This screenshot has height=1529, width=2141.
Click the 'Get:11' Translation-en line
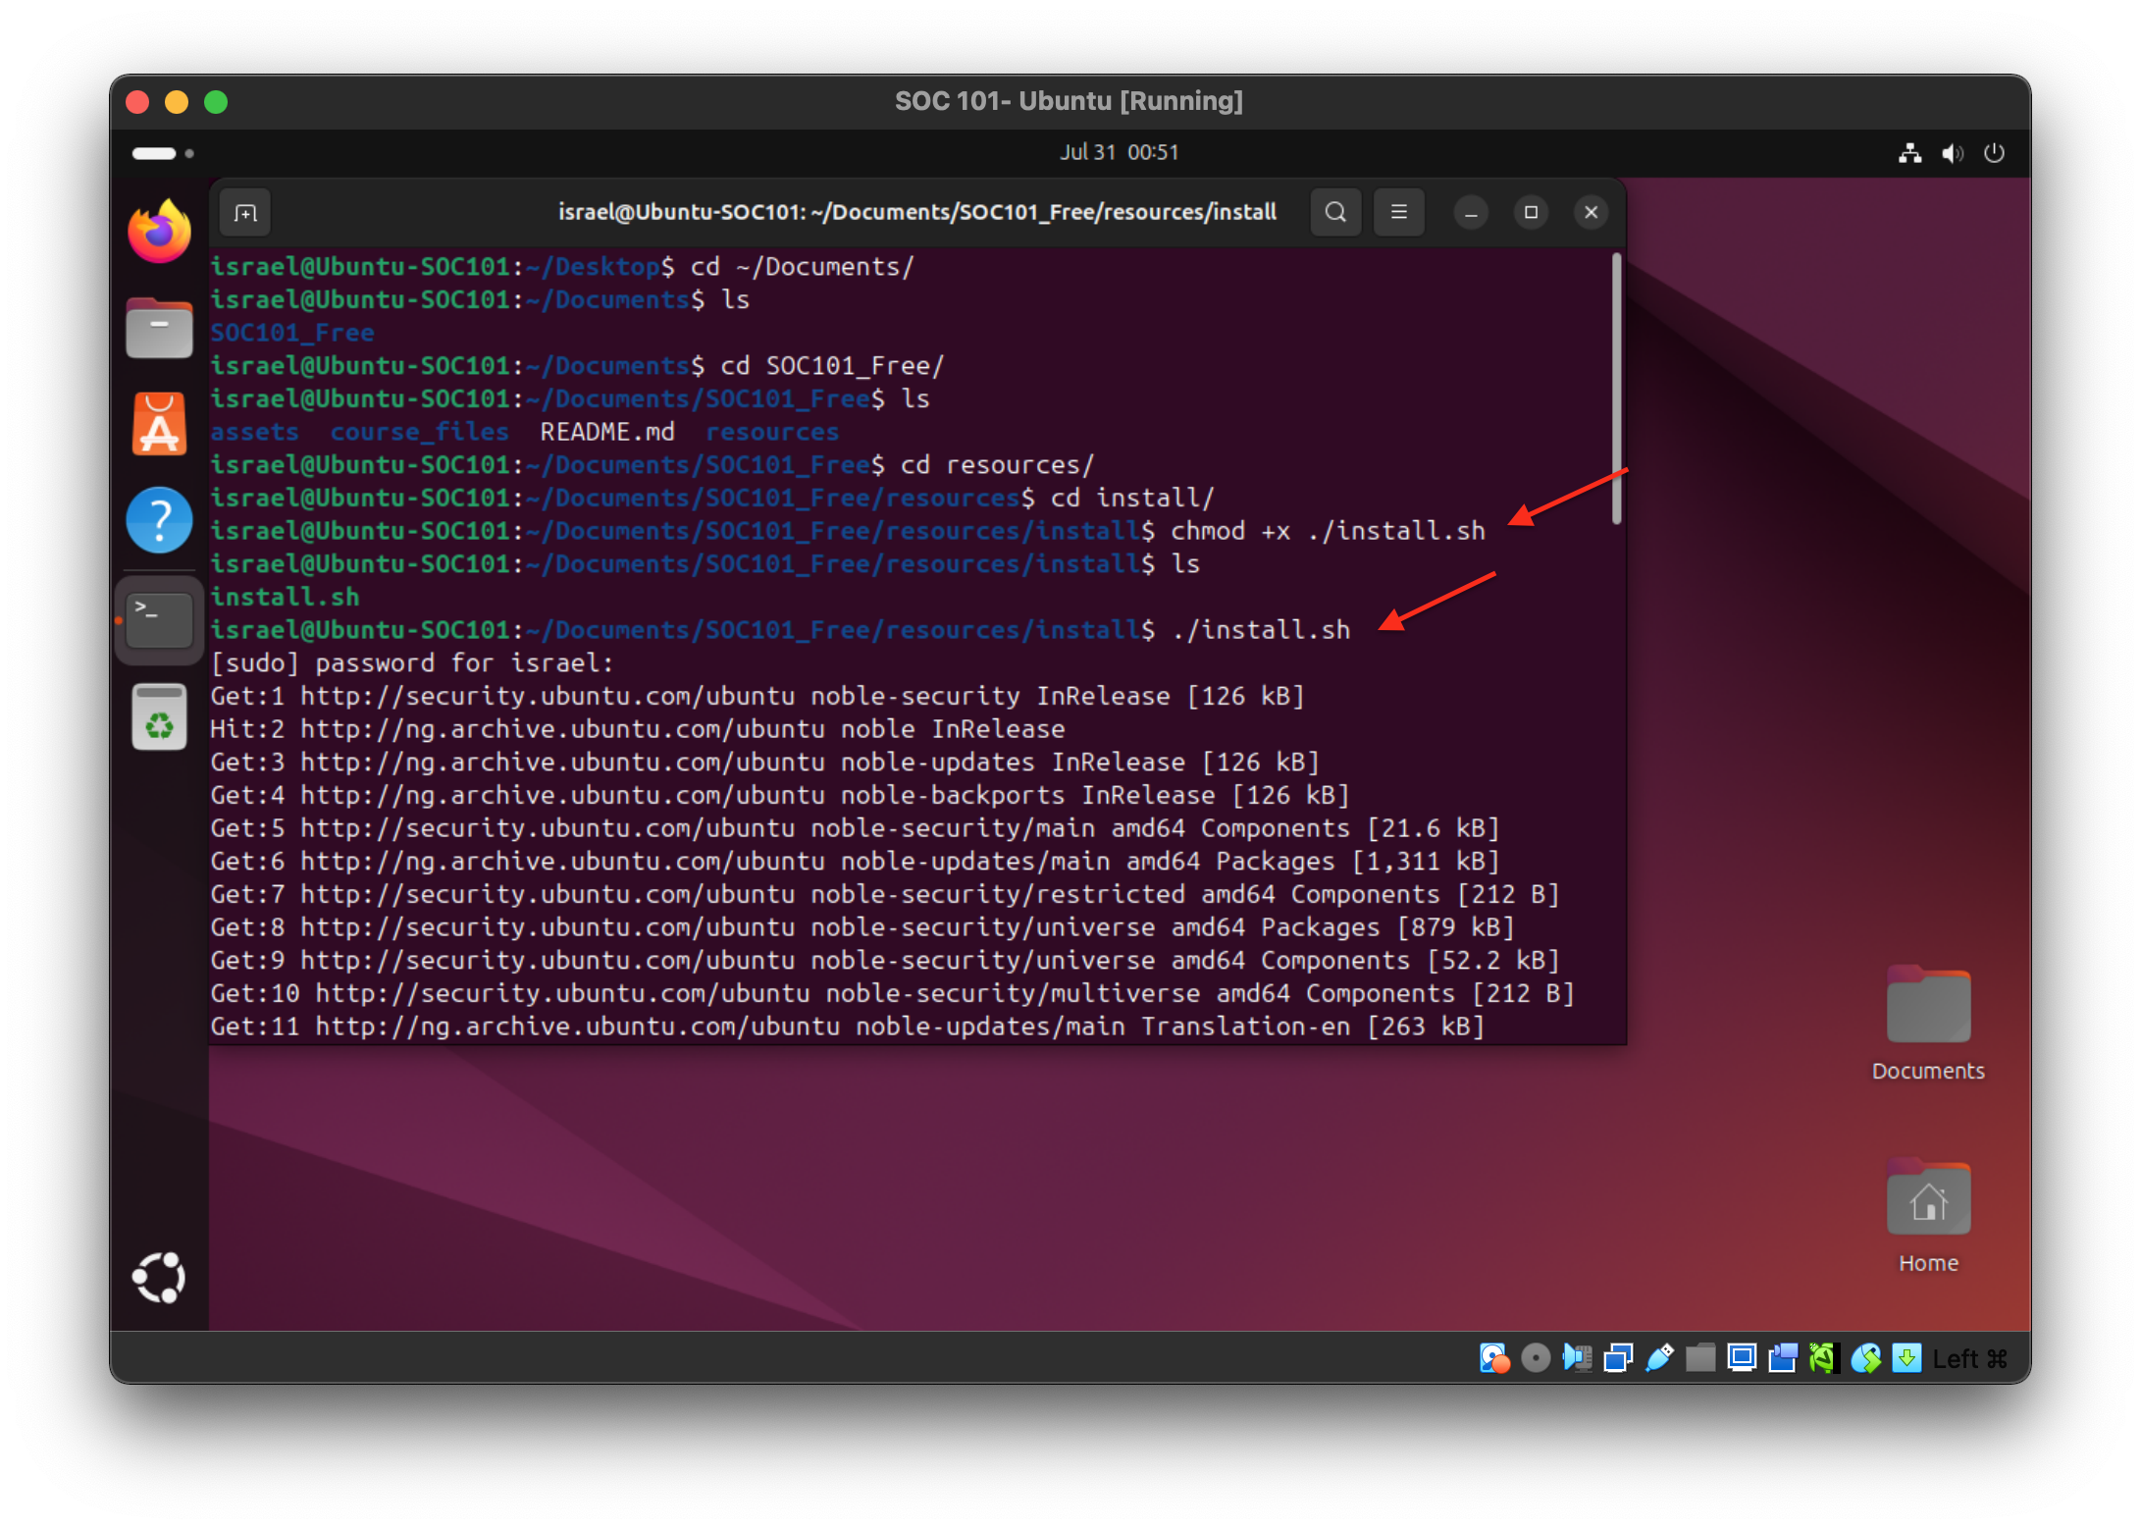tap(848, 1027)
